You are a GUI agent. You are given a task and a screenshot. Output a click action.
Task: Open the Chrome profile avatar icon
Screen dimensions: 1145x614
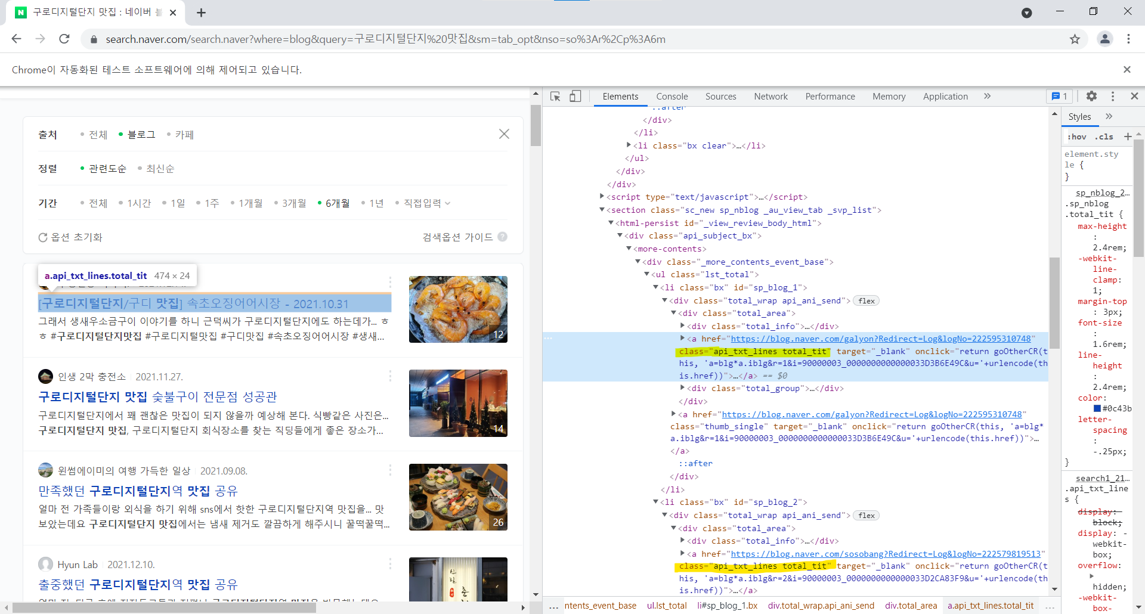coord(1104,39)
